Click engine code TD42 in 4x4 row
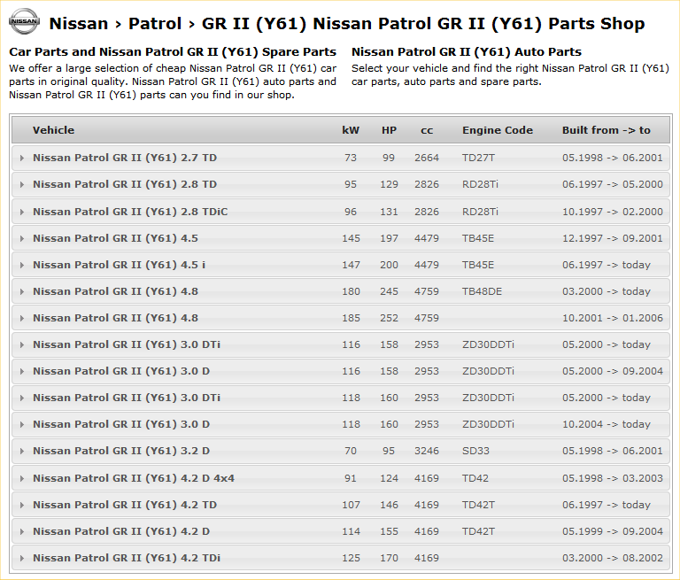The height and width of the screenshot is (580, 680). (x=475, y=478)
